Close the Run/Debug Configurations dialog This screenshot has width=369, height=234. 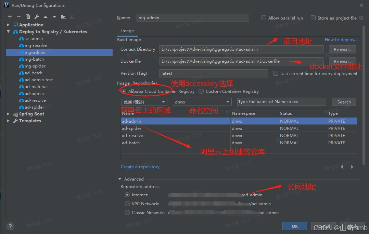click(x=361, y=5)
